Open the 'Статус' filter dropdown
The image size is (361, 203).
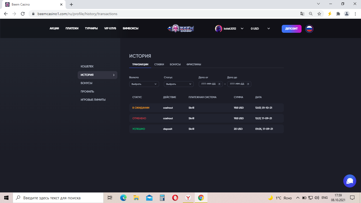tap(179, 84)
